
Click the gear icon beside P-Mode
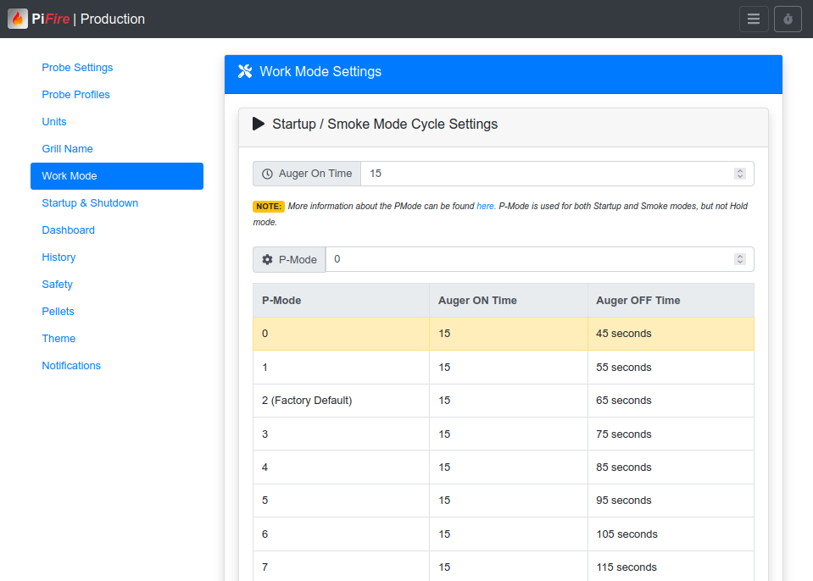(267, 260)
